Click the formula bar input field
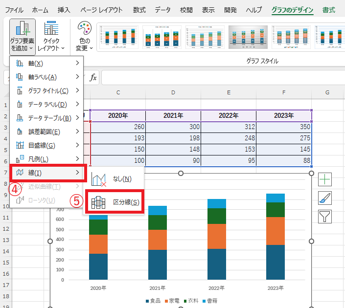 (x=223, y=77)
